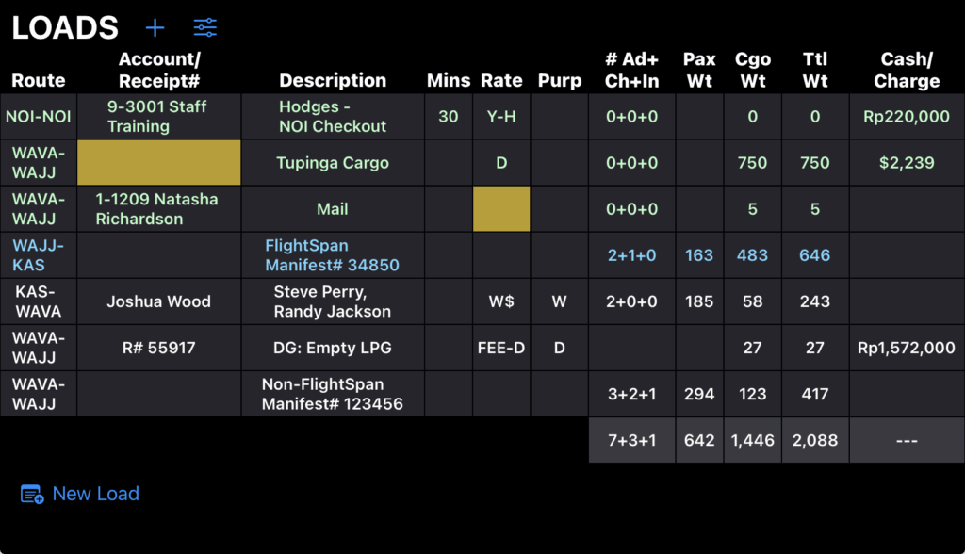Open the filter sliders icon
965x554 pixels.
(204, 27)
